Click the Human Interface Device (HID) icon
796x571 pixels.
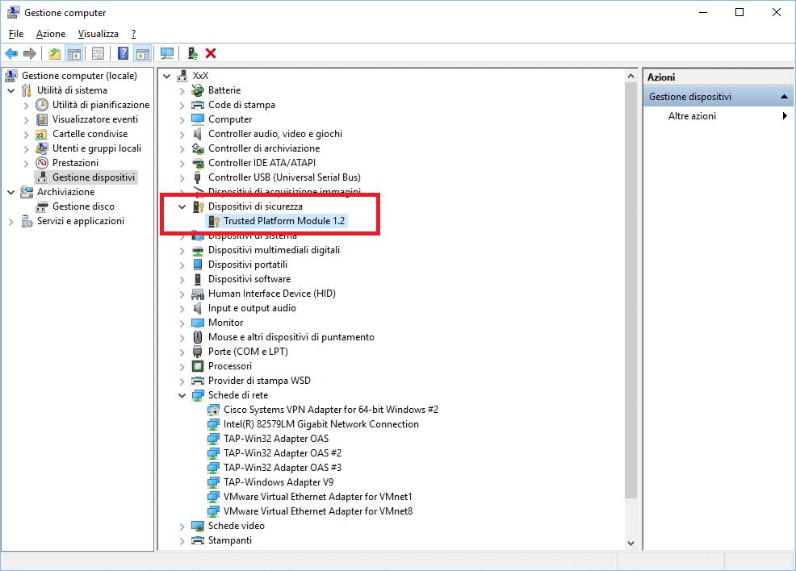pyautogui.click(x=198, y=294)
